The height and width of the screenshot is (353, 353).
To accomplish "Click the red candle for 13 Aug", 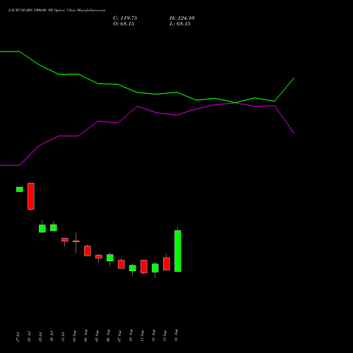I will click(x=167, y=264).
